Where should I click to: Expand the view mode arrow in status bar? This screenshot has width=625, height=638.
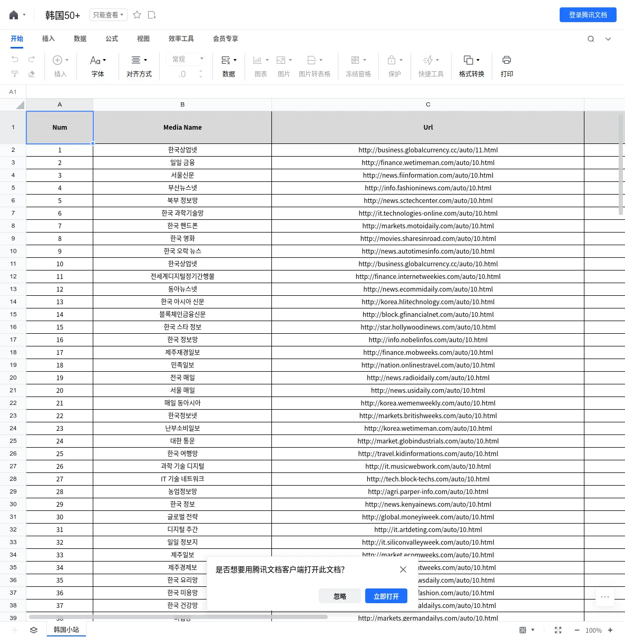(533, 630)
